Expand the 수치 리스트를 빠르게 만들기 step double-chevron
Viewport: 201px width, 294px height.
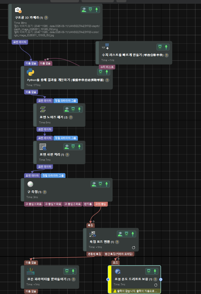click(160, 47)
